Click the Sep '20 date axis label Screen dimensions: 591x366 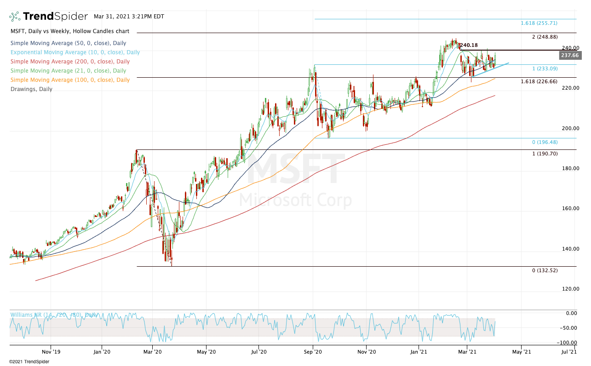[x=313, y=352]
